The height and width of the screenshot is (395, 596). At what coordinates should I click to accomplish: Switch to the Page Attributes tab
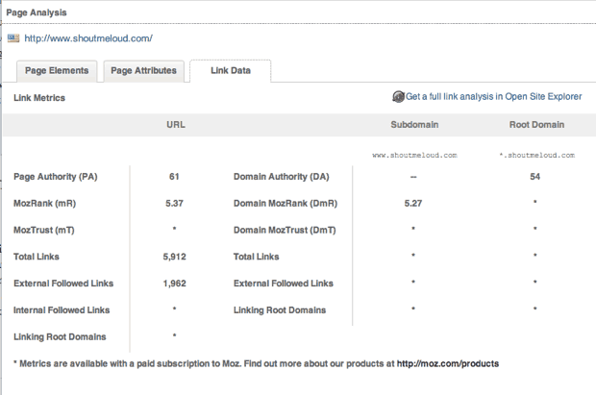click(143, 71)
